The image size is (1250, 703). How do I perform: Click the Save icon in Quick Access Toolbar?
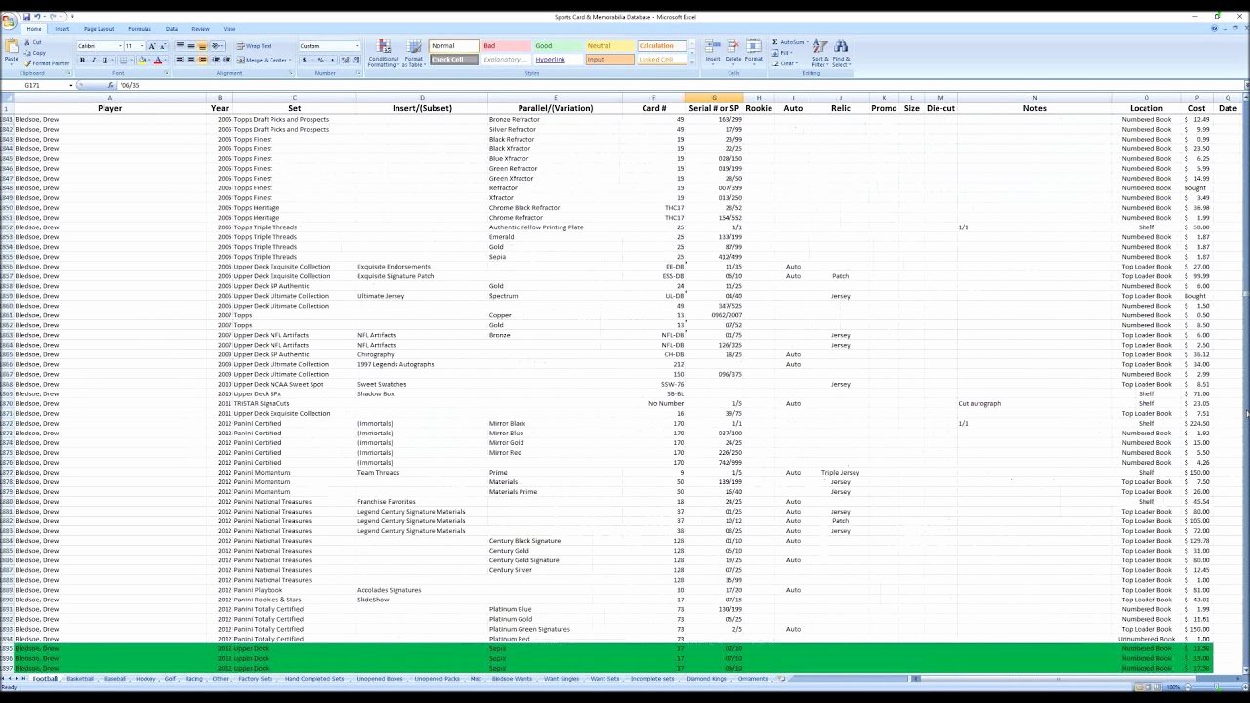[x=26, y=17]
